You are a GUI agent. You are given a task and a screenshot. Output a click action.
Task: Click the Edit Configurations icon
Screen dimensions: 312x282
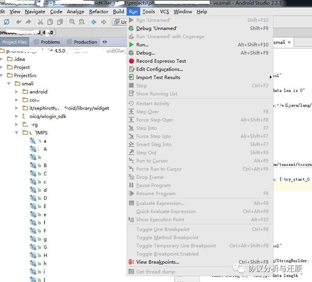tap(132, 69)
